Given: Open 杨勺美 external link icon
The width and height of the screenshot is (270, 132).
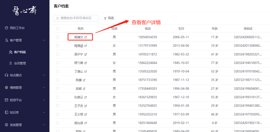Looking at the screenshot, I should (x=86, y=63).
